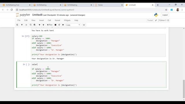View site information icon in address bar
Viewport: 185px width, 104px height.
point(17,10)
